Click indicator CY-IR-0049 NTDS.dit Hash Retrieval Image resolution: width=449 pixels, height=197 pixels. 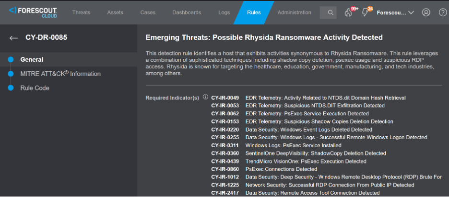pos(225,98)
